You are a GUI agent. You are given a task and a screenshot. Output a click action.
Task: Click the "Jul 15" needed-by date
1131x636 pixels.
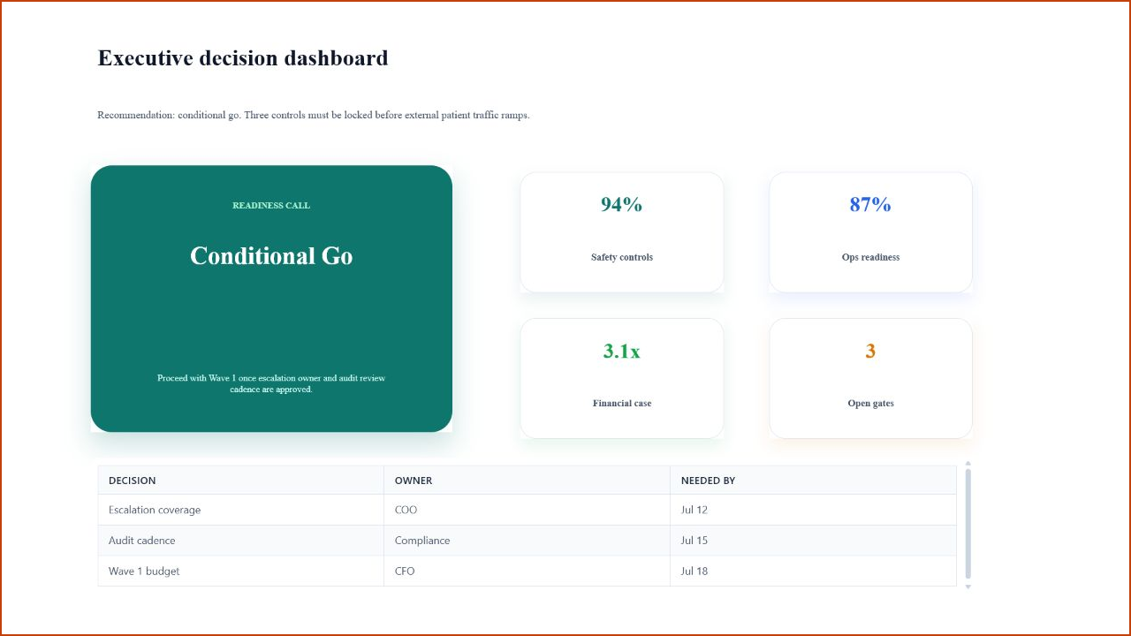813,541
